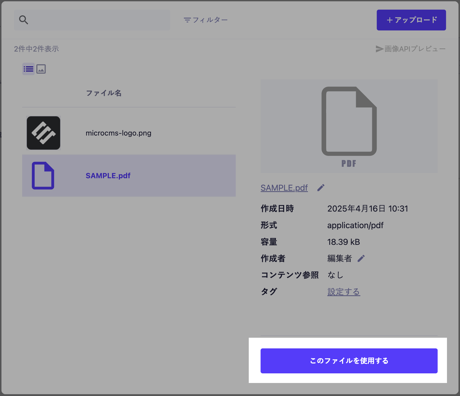Screen dimensions: 460x396
Task: Click the filter lines icon beside フィルター
Action: click(187, 20)
